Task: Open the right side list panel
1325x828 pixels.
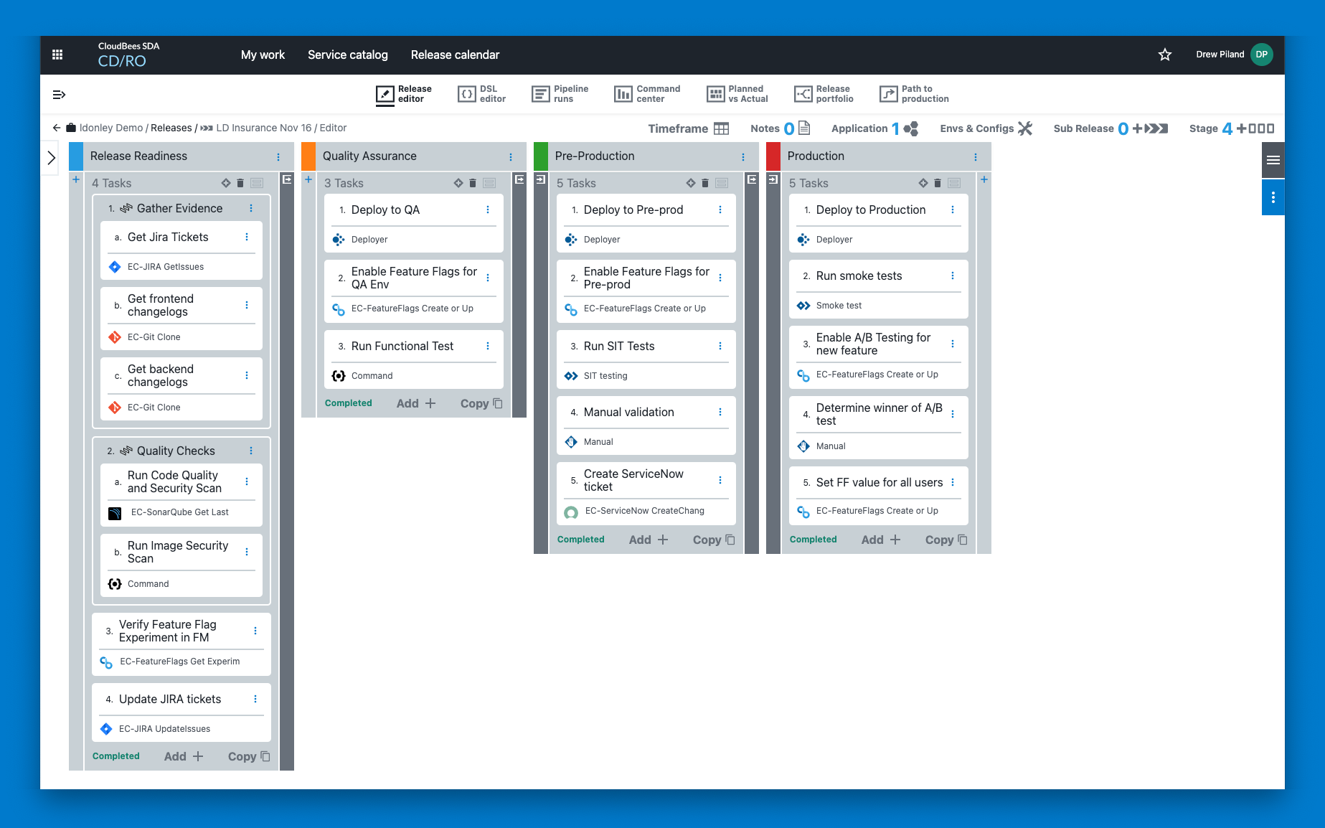Action: click(1273, 160)
